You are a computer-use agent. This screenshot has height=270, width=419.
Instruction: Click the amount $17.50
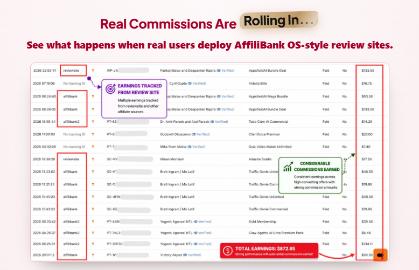point(367,160)
